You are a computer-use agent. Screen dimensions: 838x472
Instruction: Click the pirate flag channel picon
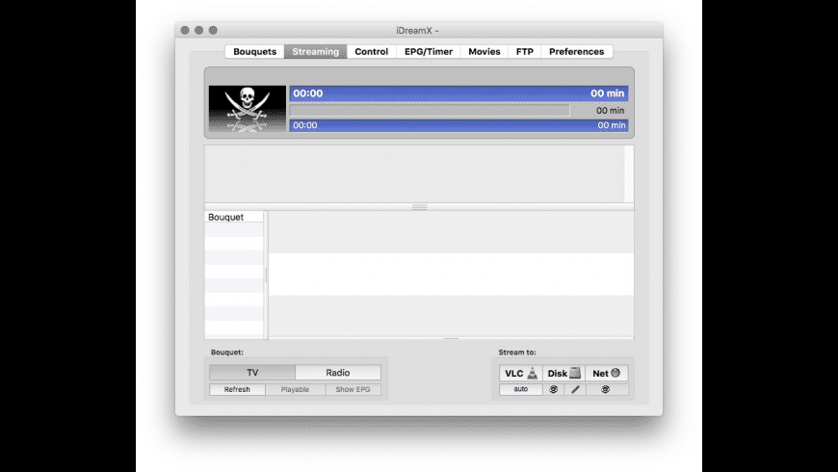(248, 109)
